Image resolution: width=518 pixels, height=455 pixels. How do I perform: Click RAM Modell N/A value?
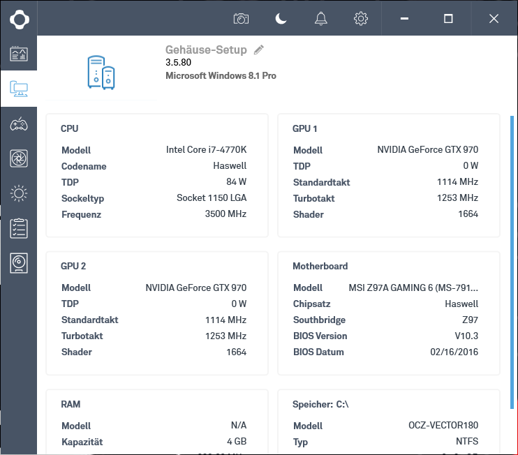[x=239, y=425]
